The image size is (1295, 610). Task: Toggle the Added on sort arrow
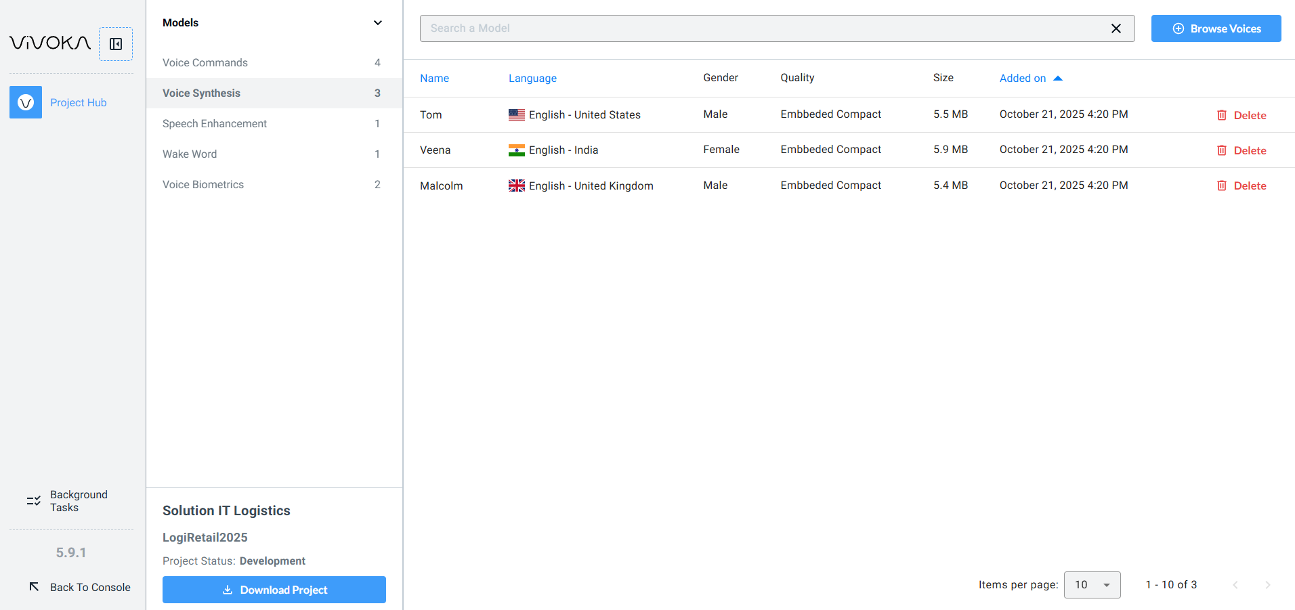(x=1058, y=79)
